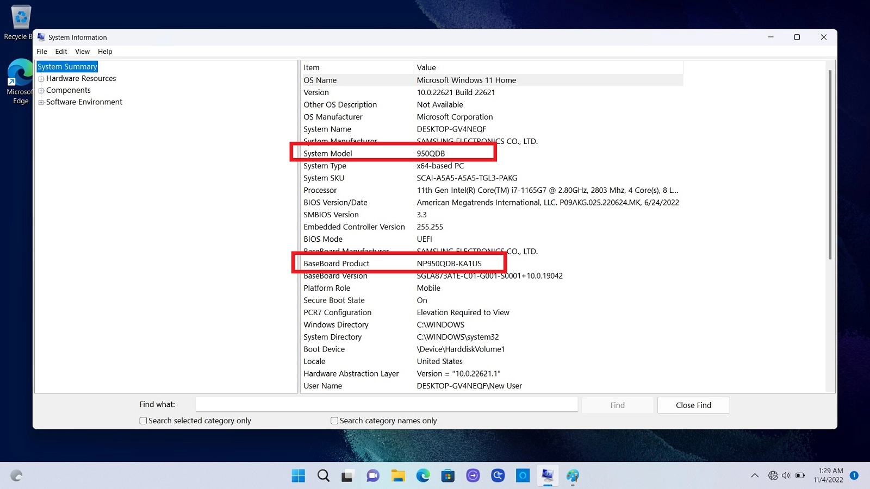This screenshot has width=870, height=489.
Task: Select the Secure Boot State row
Action: click(492, 300)
